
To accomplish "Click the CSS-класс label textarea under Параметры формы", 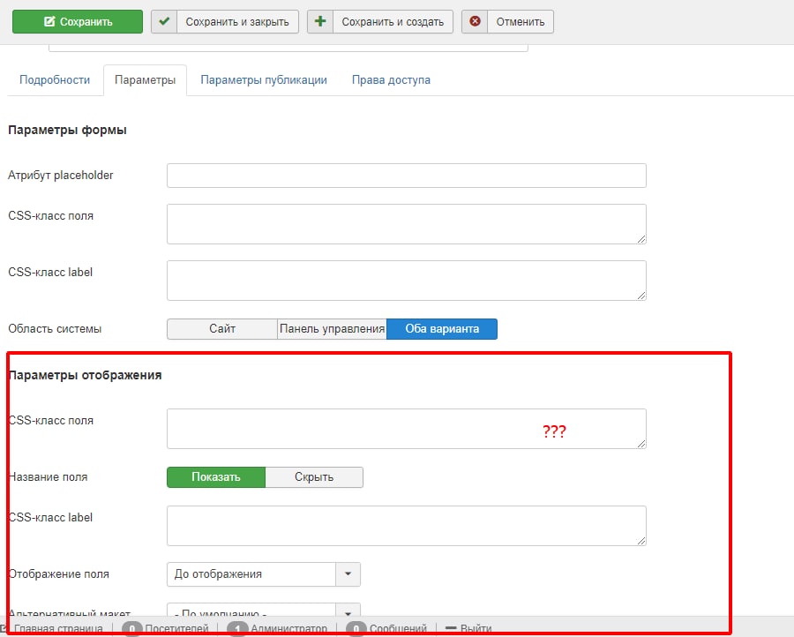I will click(x=407, y=281).
